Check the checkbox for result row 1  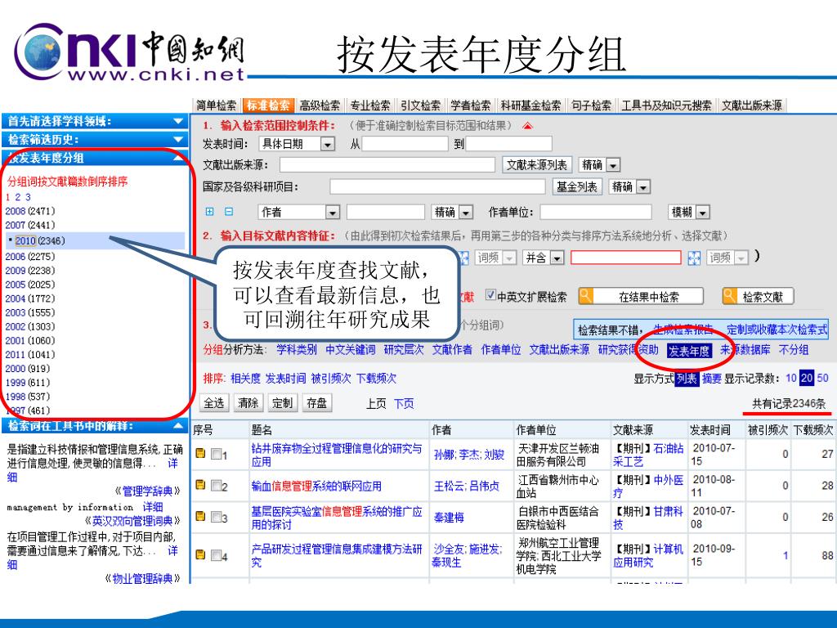215,454
